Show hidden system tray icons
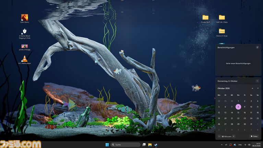 click(x=222, y=145)
